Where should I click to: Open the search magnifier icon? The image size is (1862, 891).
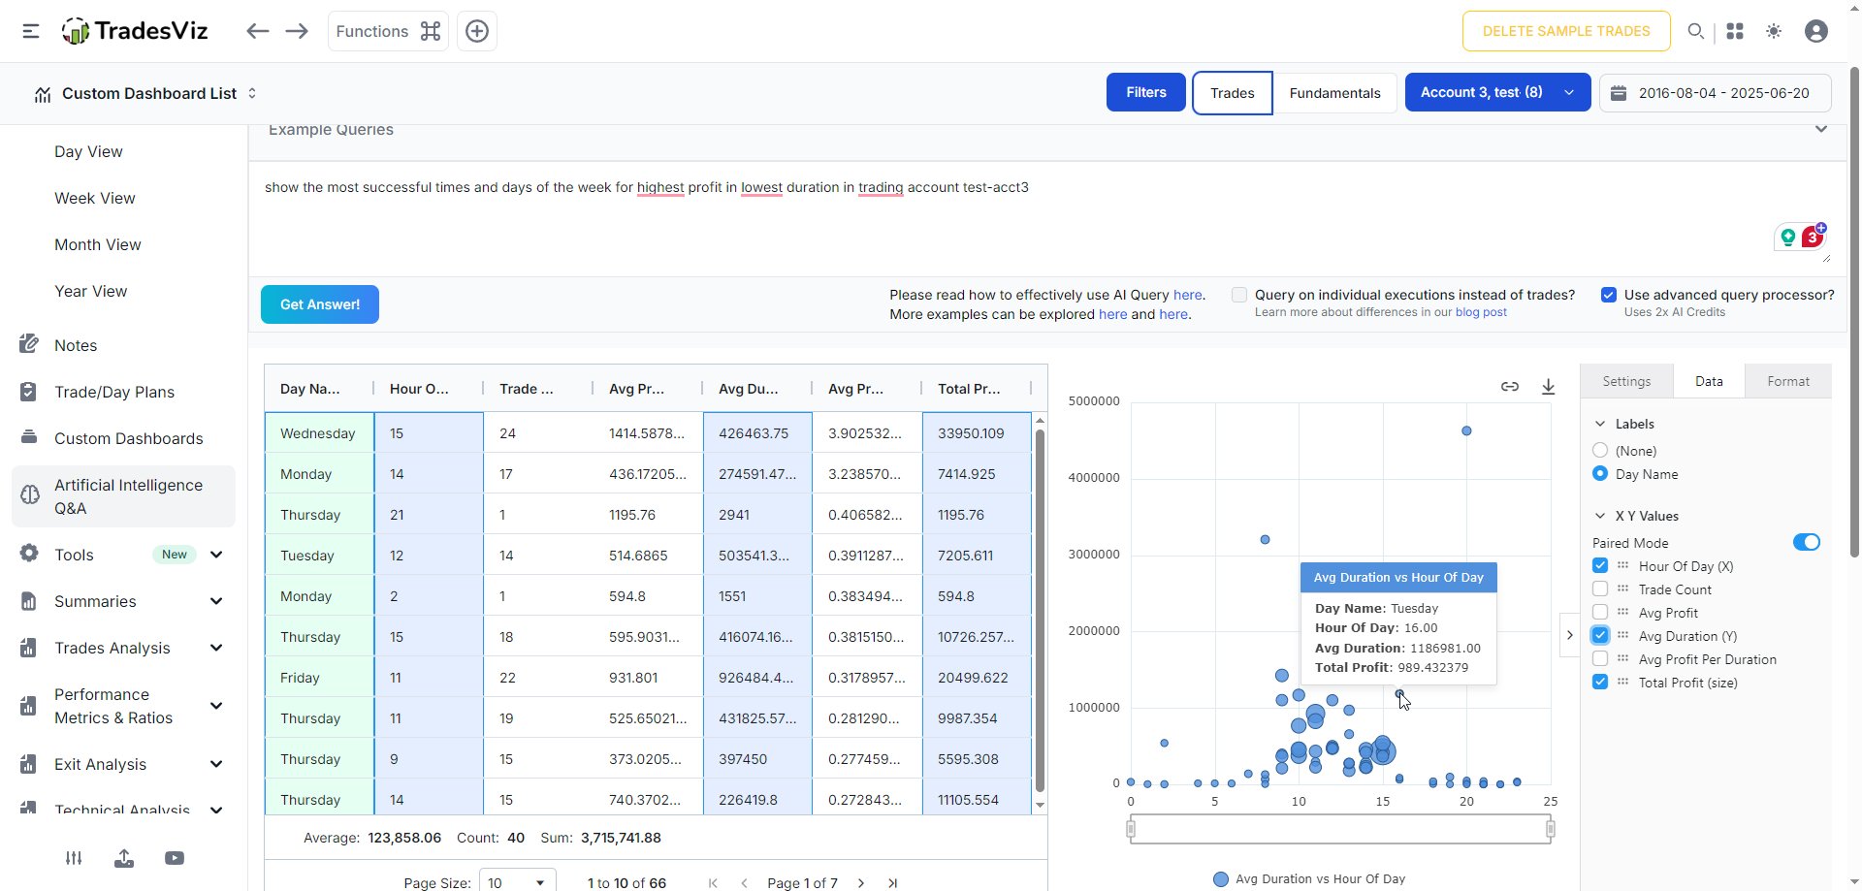1695,31
